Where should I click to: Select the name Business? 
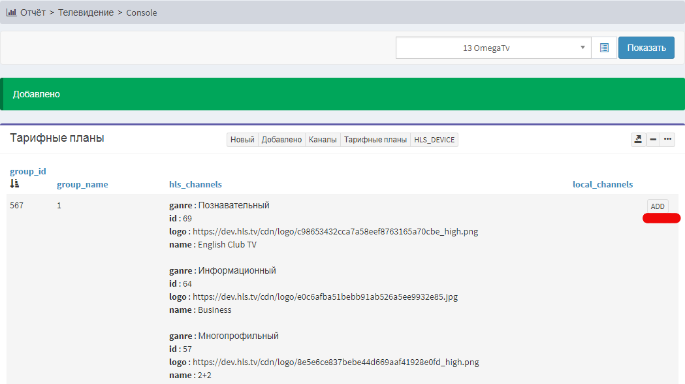tap(214, 310)
